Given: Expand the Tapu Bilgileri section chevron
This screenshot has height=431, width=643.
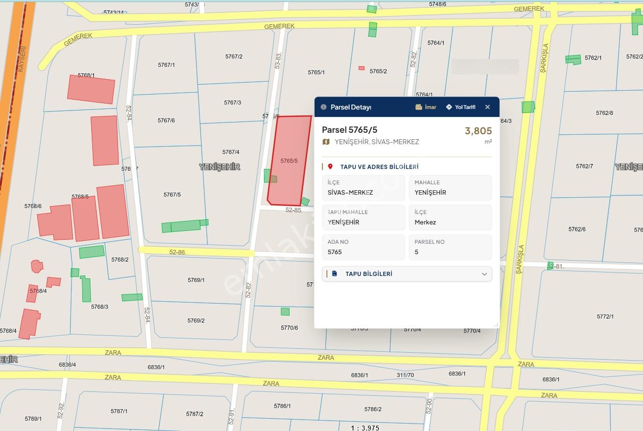Looking at the screenshot, I should point(484,274).
